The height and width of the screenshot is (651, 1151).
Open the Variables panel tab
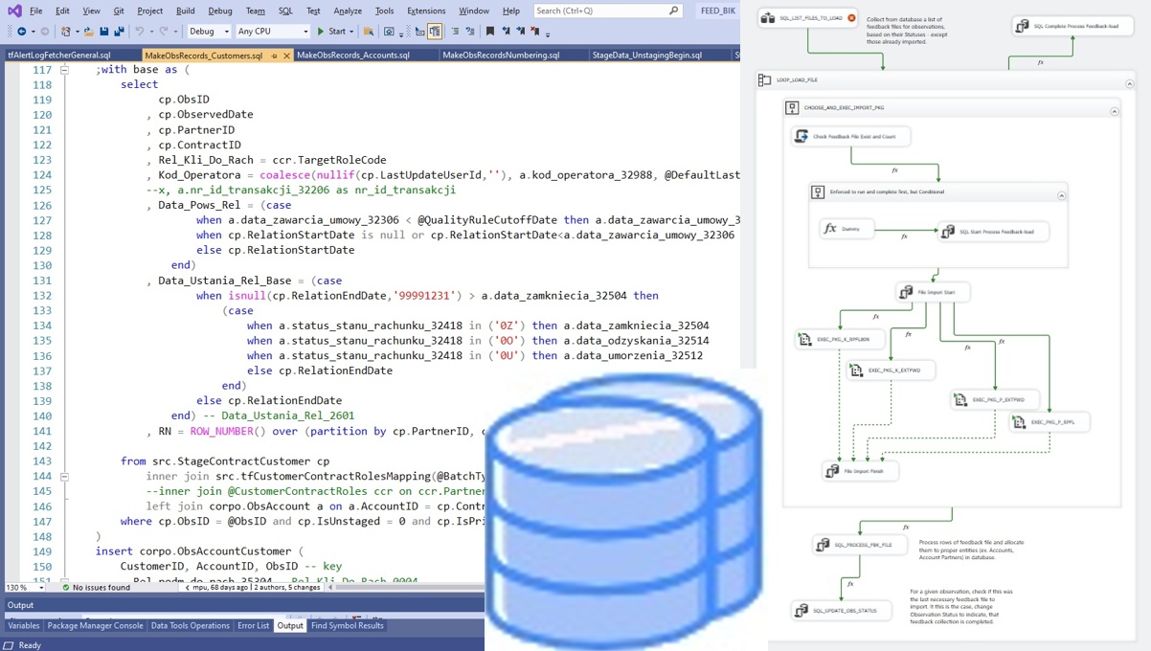pyautogui.click(x=24, y=626)
